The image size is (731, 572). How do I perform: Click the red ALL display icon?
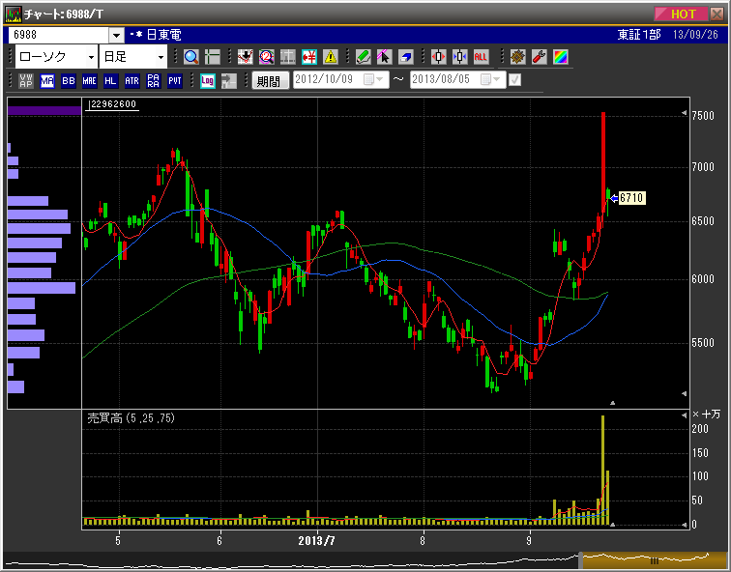(481, 57)
